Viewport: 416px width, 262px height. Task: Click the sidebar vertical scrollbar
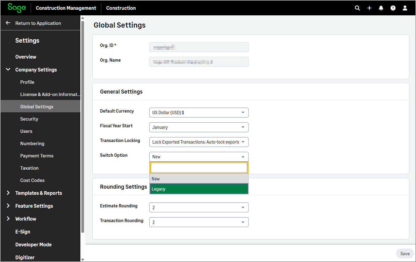click(x=82, y=123)
